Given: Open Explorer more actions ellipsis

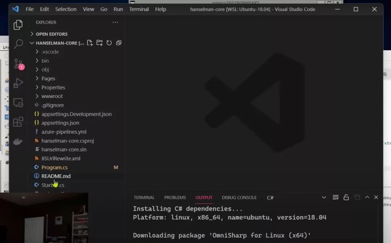Looking at the screenshot, I should [x=115, y=22].
